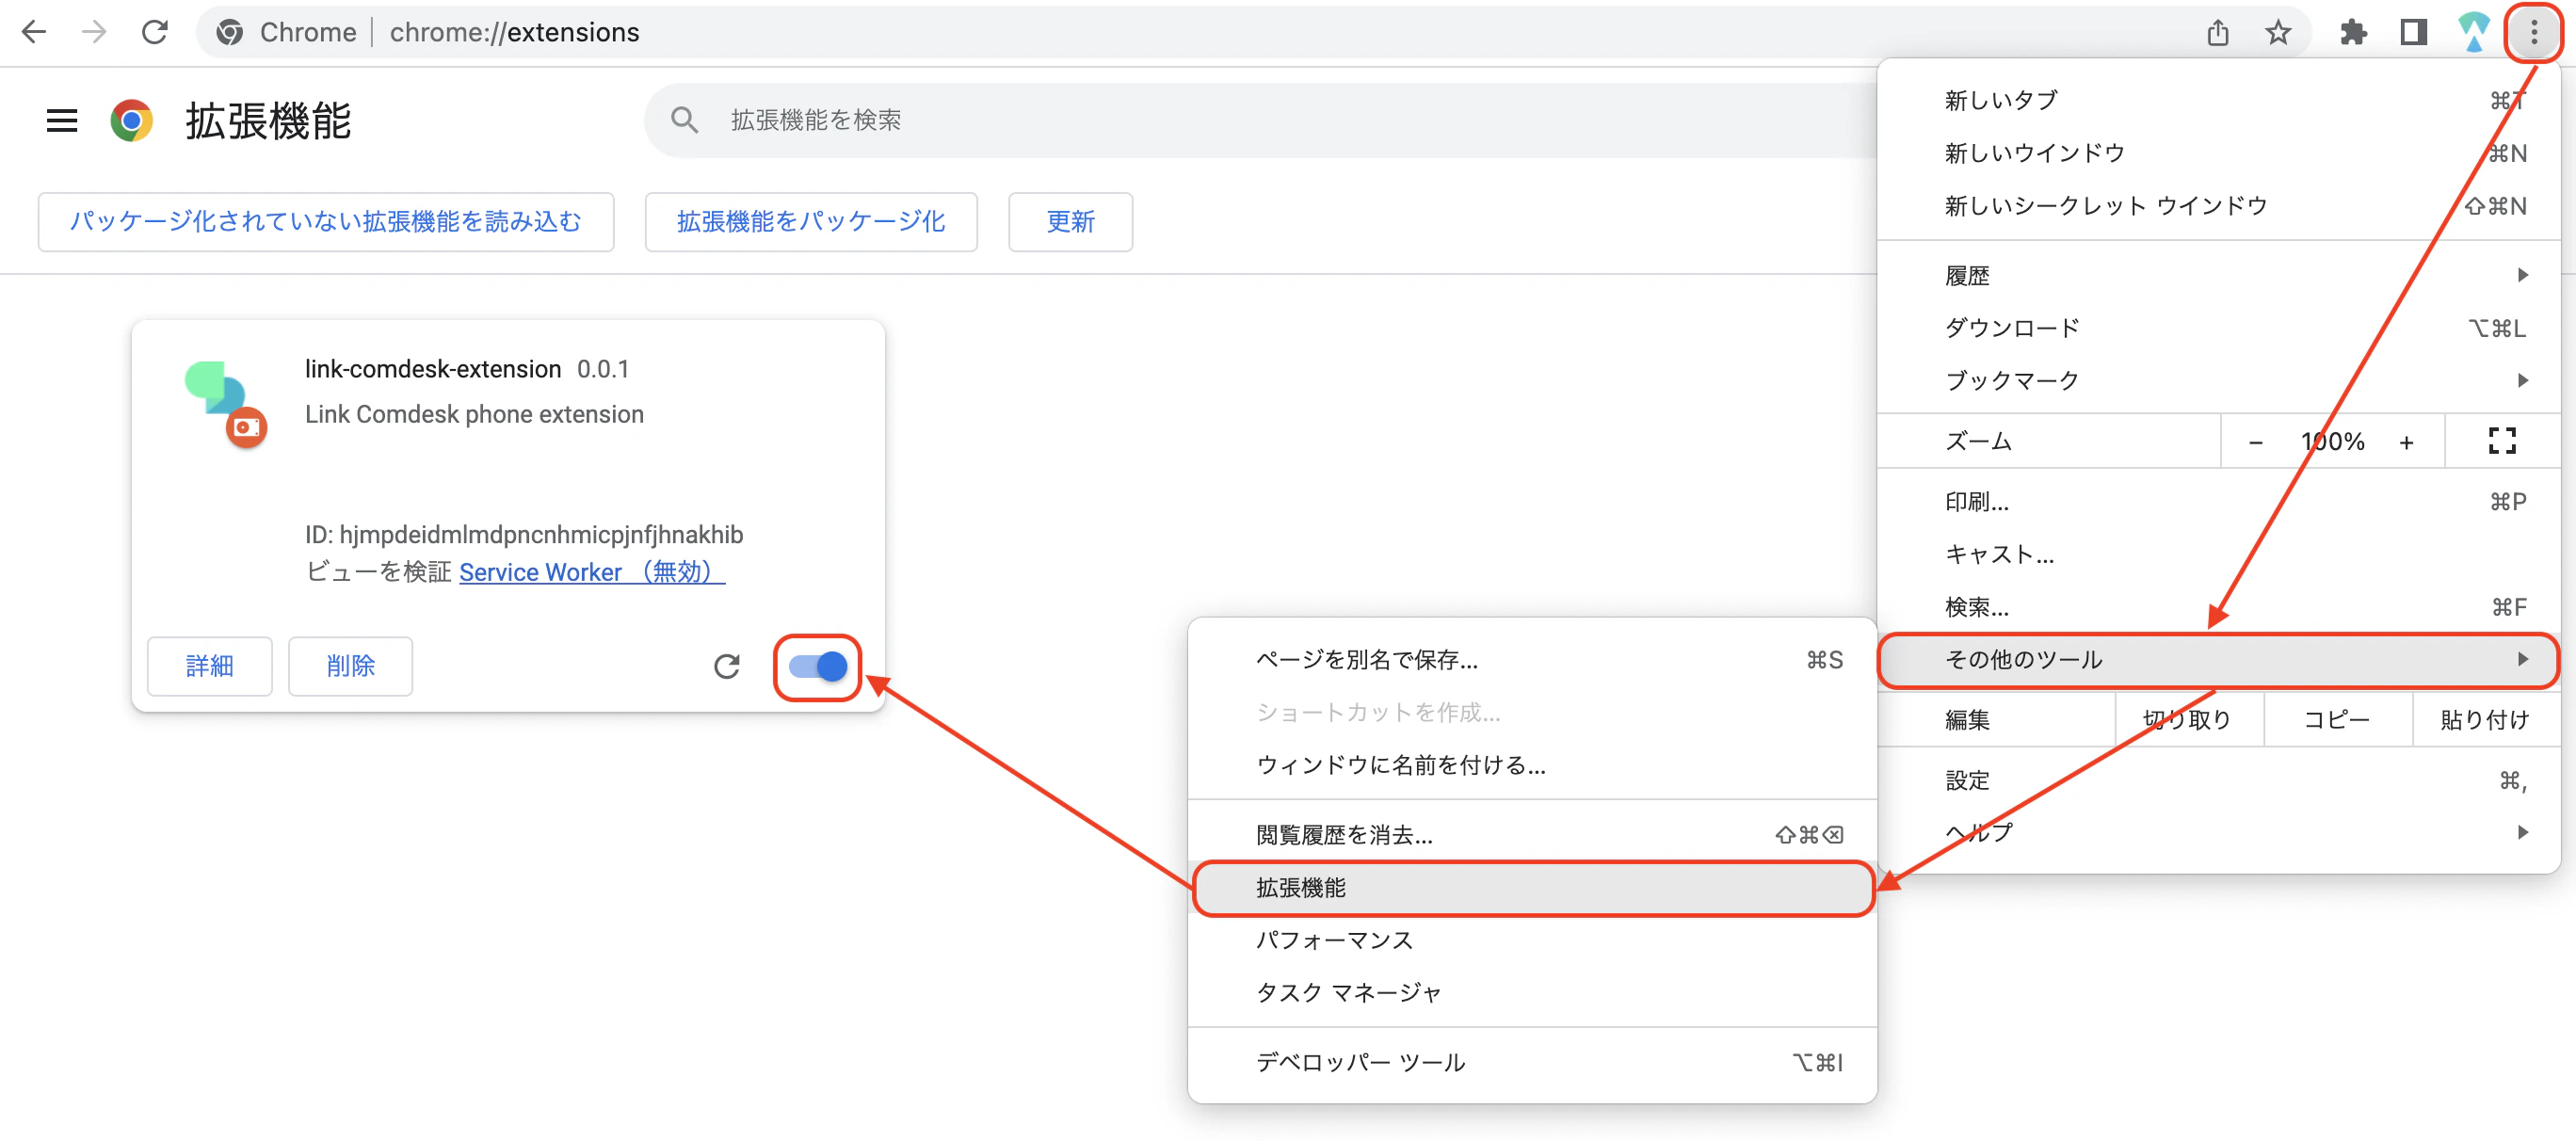
Task: Open the extensions puzzle-piece icon
Action: [2353, 32]
